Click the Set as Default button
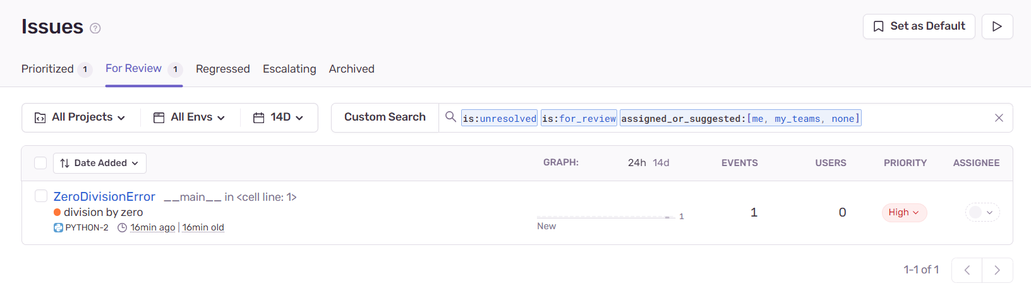 pos(919,27)
